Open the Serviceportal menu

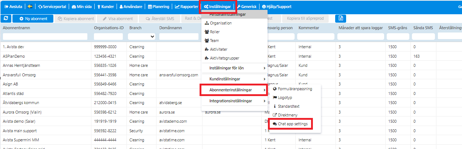coord(52,7)
